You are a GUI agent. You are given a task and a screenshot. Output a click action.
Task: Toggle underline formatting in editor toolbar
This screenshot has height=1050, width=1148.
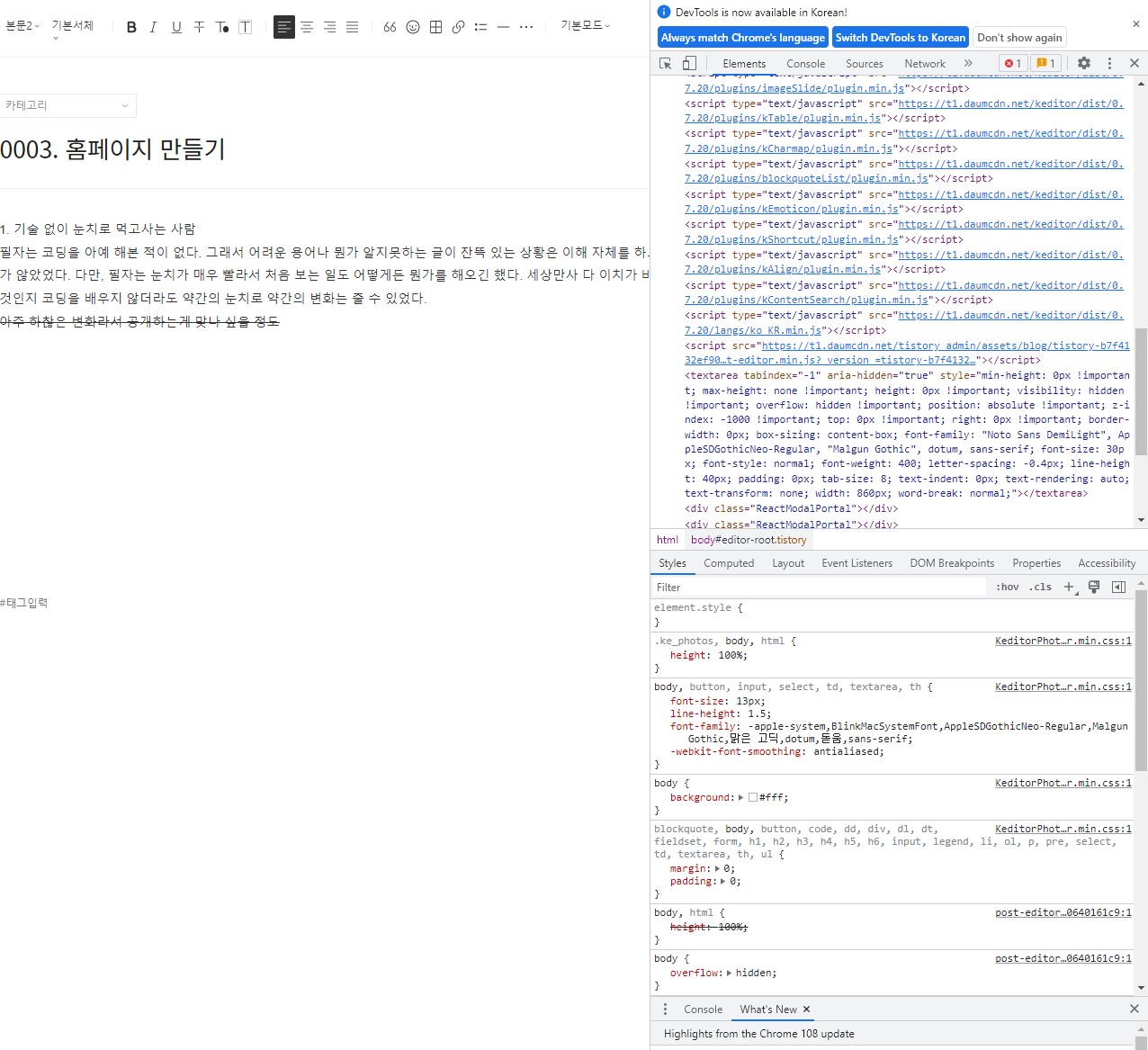coord(176,27)
